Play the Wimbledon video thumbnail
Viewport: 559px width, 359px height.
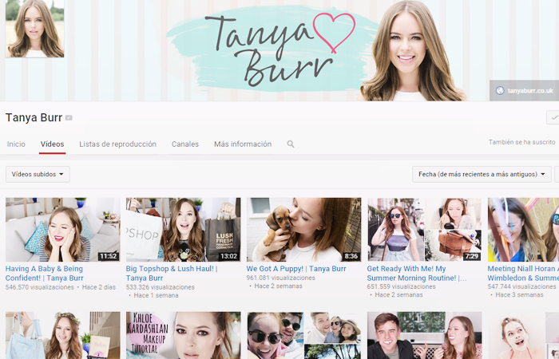click(523, 230)
